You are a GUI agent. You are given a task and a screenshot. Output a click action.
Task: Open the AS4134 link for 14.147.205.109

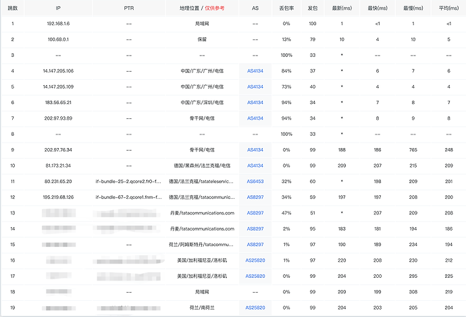point(255,87)
